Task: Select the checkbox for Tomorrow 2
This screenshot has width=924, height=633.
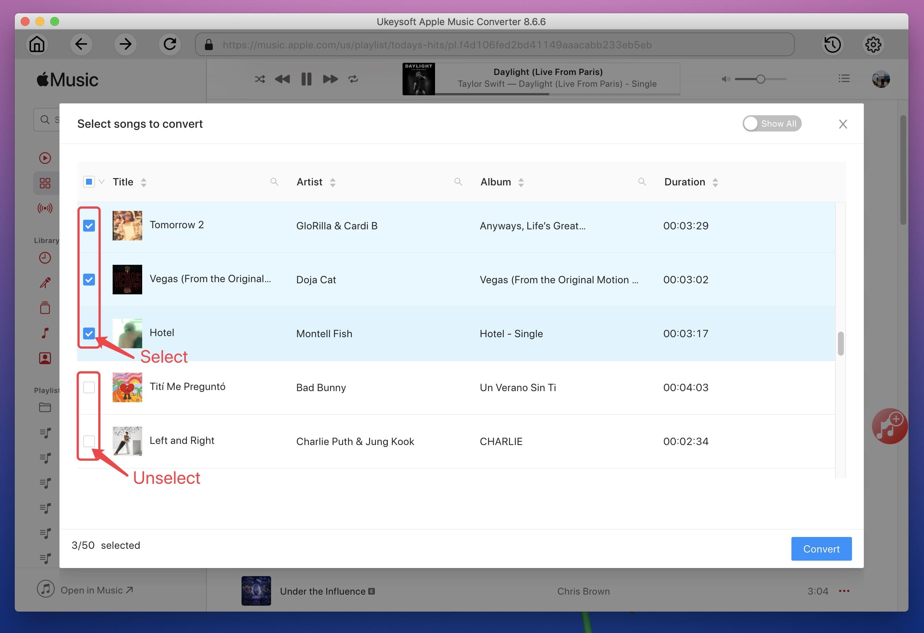Action: 89,225
